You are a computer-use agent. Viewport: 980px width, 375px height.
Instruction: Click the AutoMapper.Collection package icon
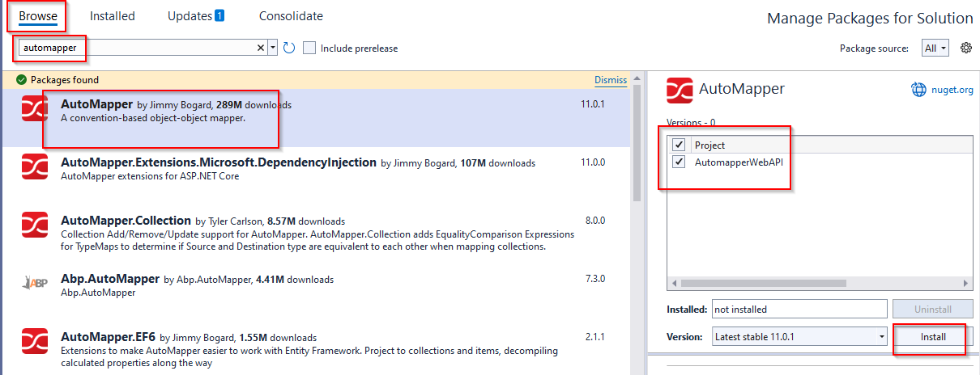pos(35,224)
